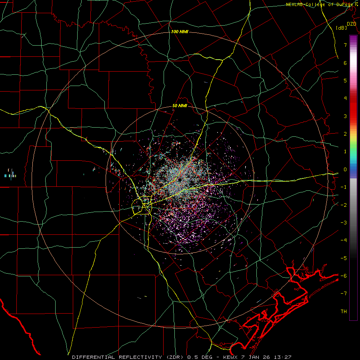Select the 0 value on the scale
The height and width of the screenshot is (360, 360).
point(345,170)
